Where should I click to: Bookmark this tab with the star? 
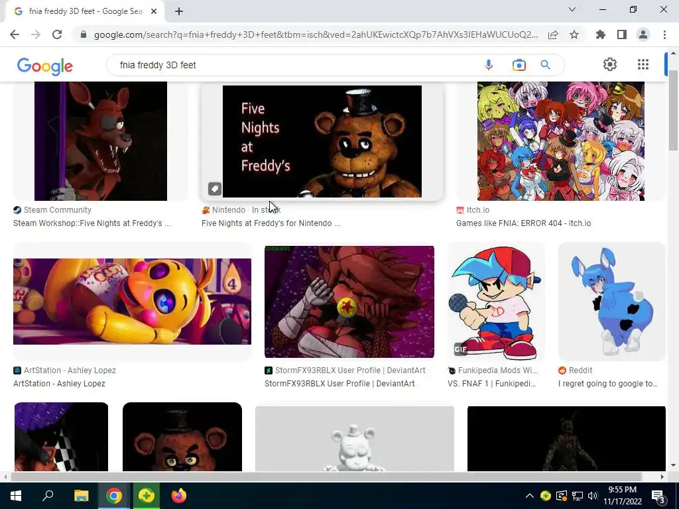[x=574, y=34]
